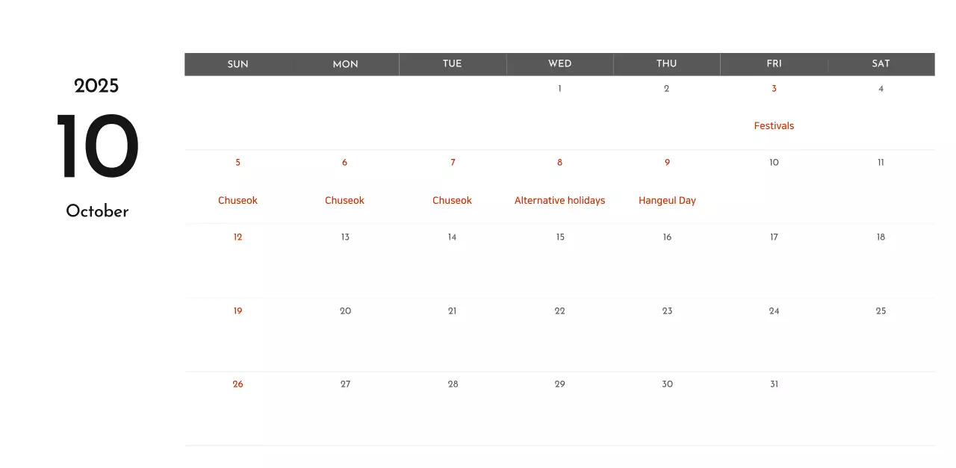
Task: Click the MON weekday header
Action: [344, 63]
